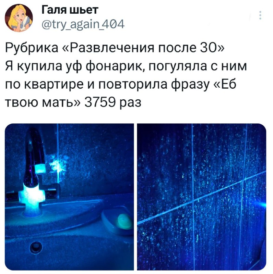Open the "Галя шьет" profile name

pyautogui.click(x=70, y=10)
